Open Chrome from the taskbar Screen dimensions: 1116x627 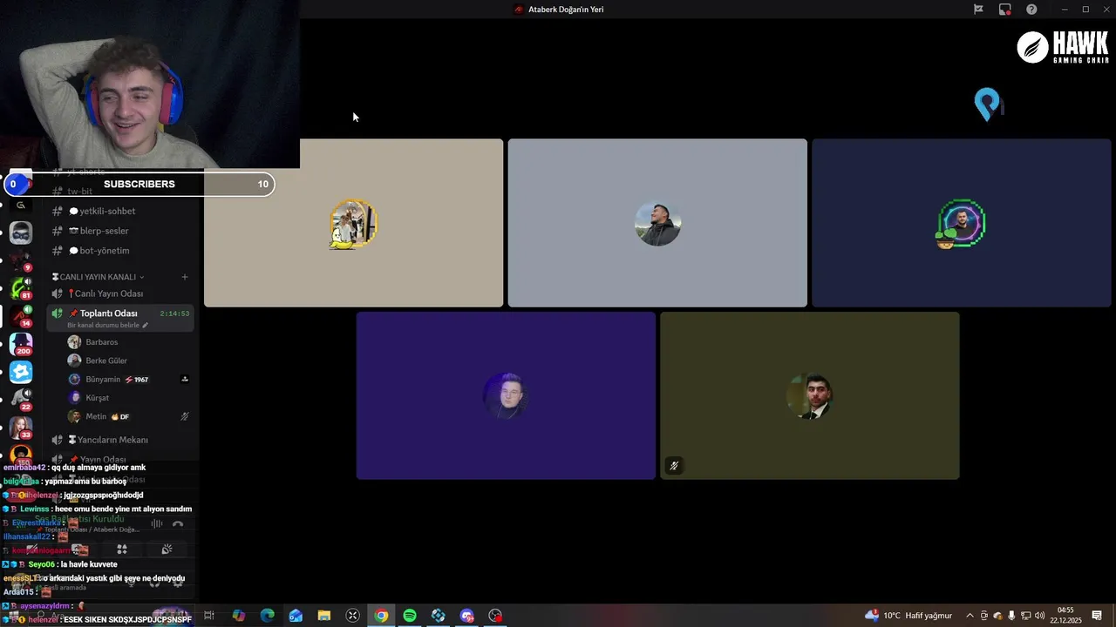click(381, 616)
